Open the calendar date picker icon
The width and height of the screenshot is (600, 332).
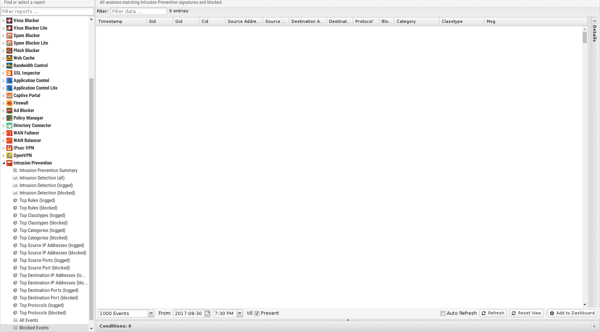[208, 313]
